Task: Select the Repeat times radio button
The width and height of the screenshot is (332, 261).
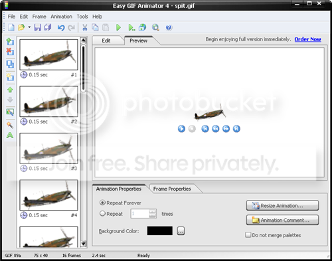Action: 102,214
